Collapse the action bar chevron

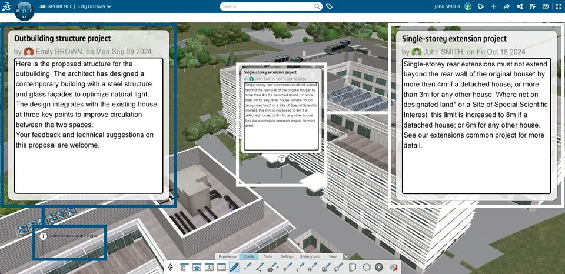pyautogui.click(x=346, y=256)
